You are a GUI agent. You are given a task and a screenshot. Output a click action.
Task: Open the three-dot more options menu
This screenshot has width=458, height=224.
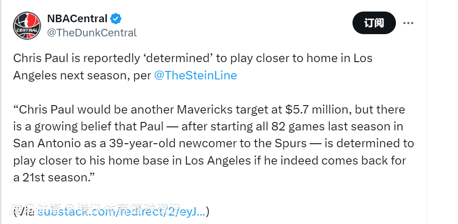408,23
